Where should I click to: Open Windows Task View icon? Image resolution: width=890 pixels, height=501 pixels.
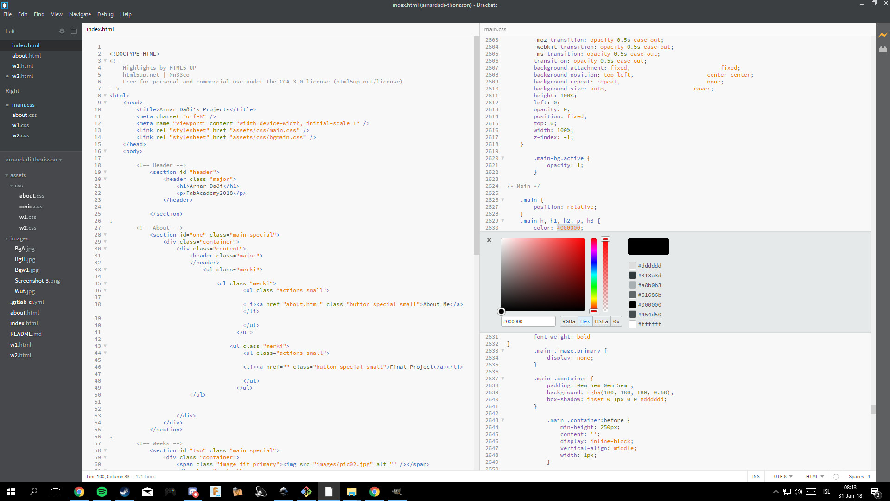[x=56, y=492]
